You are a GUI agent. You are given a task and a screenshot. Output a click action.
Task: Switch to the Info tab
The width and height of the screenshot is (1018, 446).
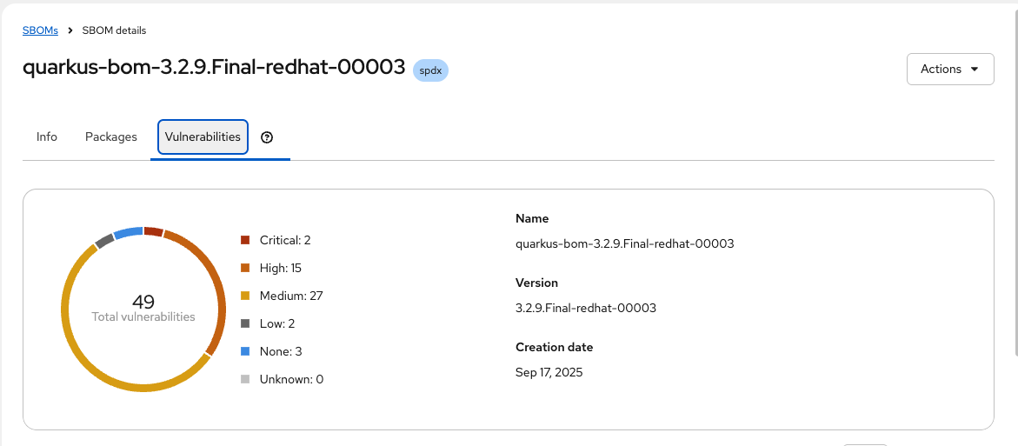pyautogui.click(x=47, y=137)
